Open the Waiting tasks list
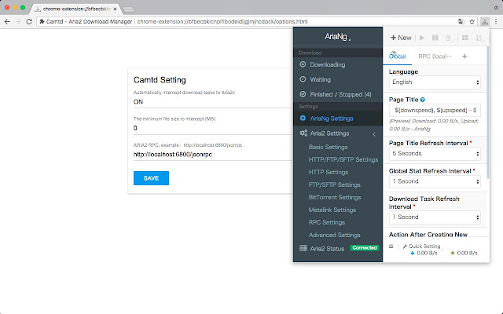The height and width of the screenshot is (314, 503). coord(338,79)
